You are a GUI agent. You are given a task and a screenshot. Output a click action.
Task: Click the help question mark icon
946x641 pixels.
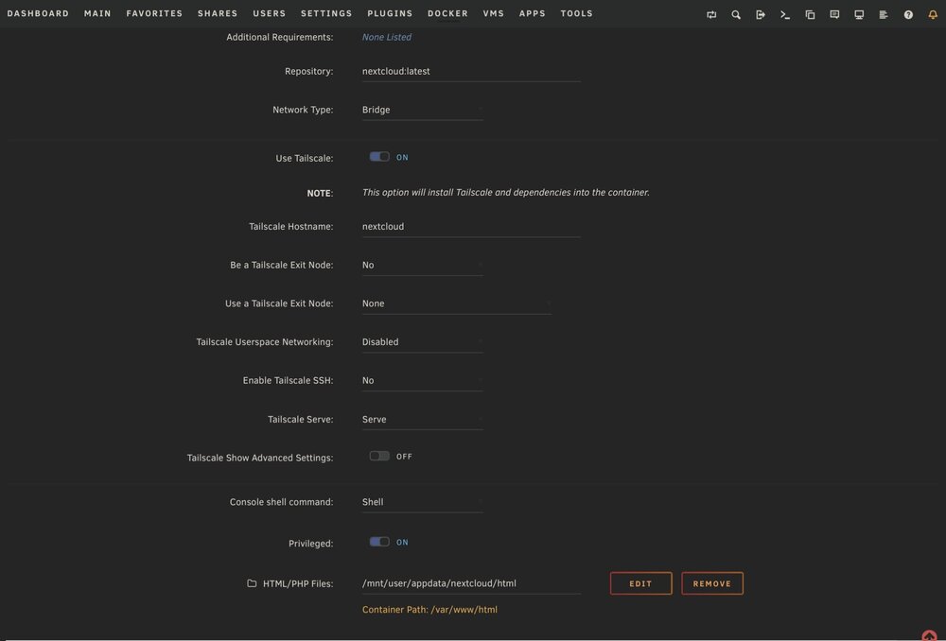908,14
